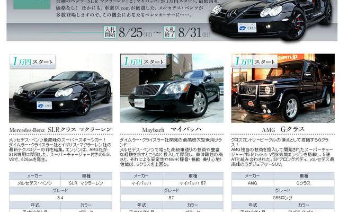Click the 入札終了 label in the banner
The height and width of the screenshot is (212, 339).
coord(169,32)
